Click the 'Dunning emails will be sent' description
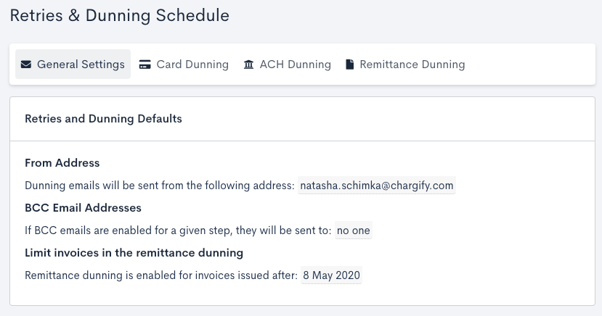The width and height of the screenshot is (602, 316). pos(160,186)
